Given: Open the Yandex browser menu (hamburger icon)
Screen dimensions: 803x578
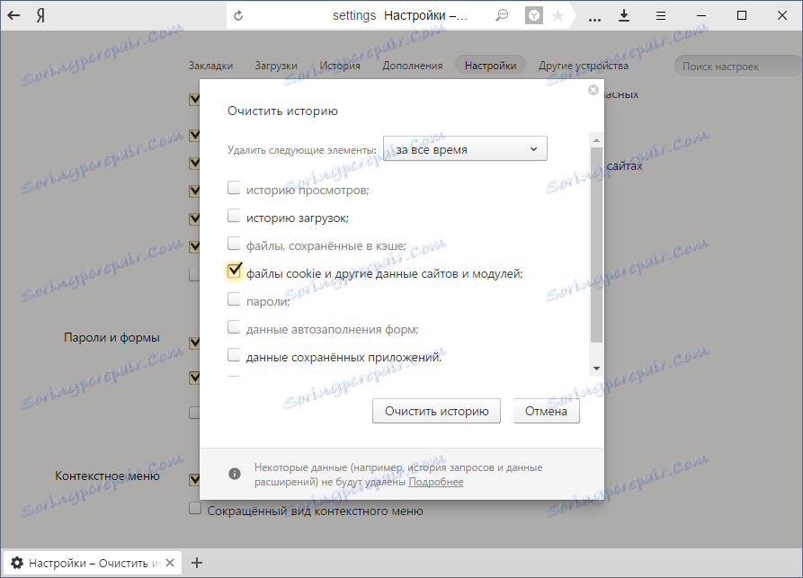Looking at the screenshot, I should click(x=660, y=15).
